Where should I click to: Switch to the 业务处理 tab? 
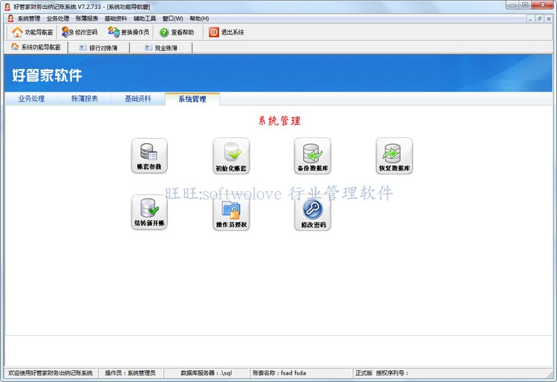pyautogui.click(x=32, y=99)
